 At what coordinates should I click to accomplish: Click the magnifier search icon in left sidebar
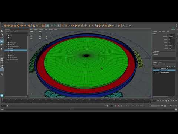pos(2,74)
